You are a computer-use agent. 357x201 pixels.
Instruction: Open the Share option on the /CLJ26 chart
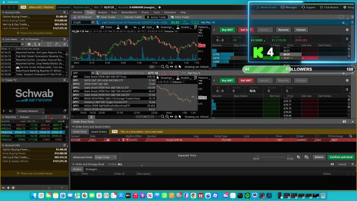coord(106,27)
